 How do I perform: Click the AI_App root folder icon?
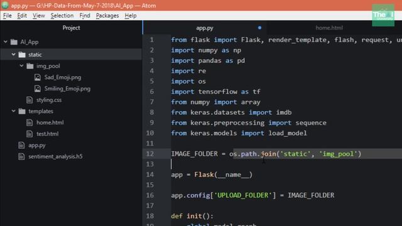(14, 42)
